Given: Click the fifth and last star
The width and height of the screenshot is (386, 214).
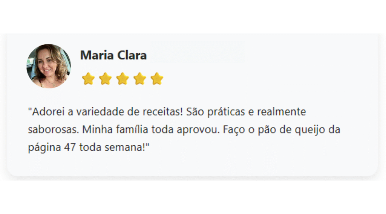Looking at the screenshot, I should (157, 79).
